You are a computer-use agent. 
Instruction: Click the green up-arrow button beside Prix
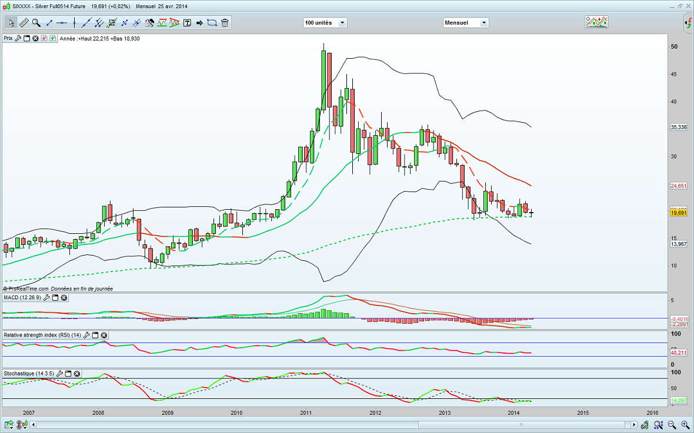pos(53,38)
